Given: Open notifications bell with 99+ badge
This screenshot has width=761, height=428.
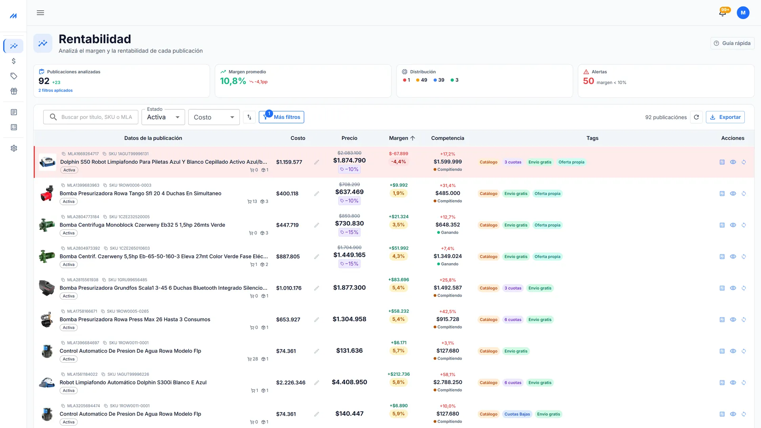Looking at the screenshot, I should click(x=723, y=13).
